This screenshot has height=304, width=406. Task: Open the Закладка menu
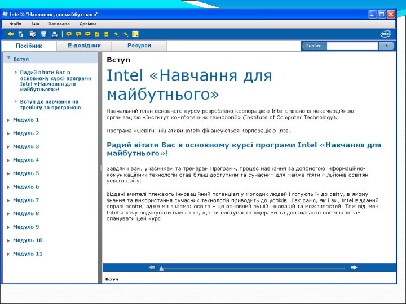pyautogui.click(x=59, y=24)
